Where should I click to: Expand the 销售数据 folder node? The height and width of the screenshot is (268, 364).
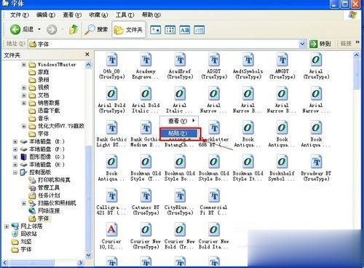pos(24,103)
